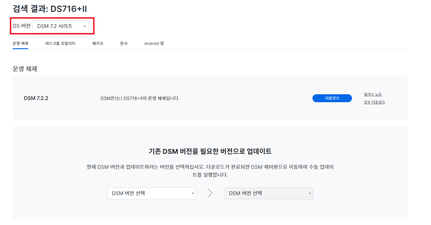
Task: Select the Android 앱 tab
Action: pos(154,43)
